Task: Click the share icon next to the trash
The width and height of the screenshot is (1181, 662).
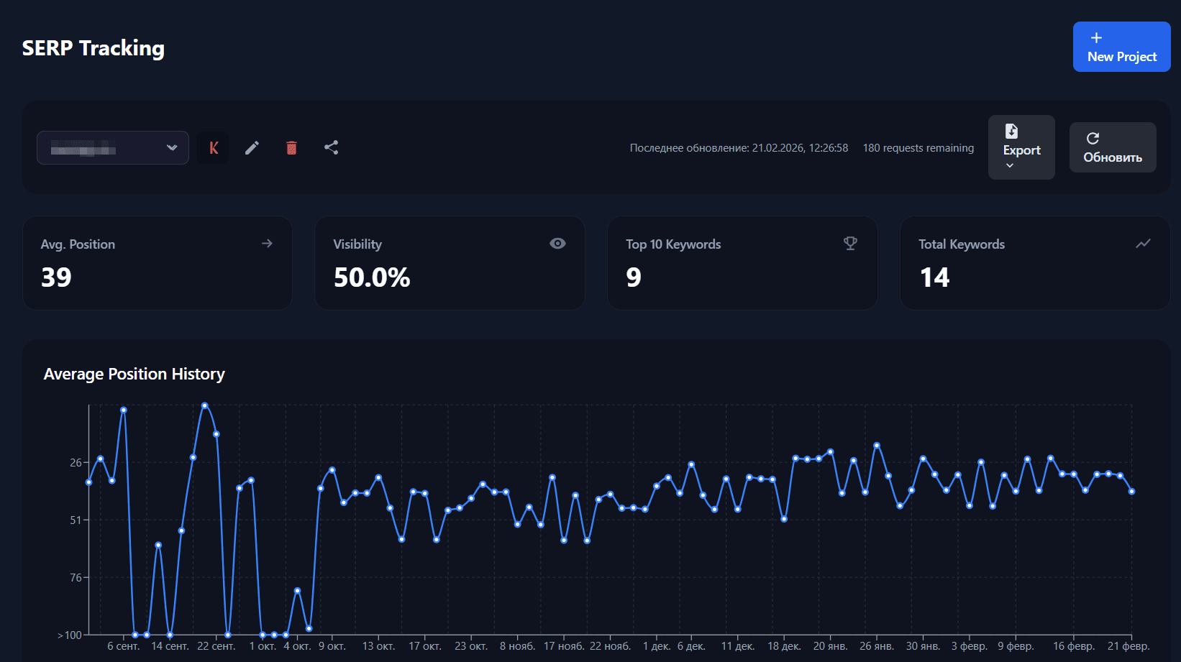Action: point(331,147)
